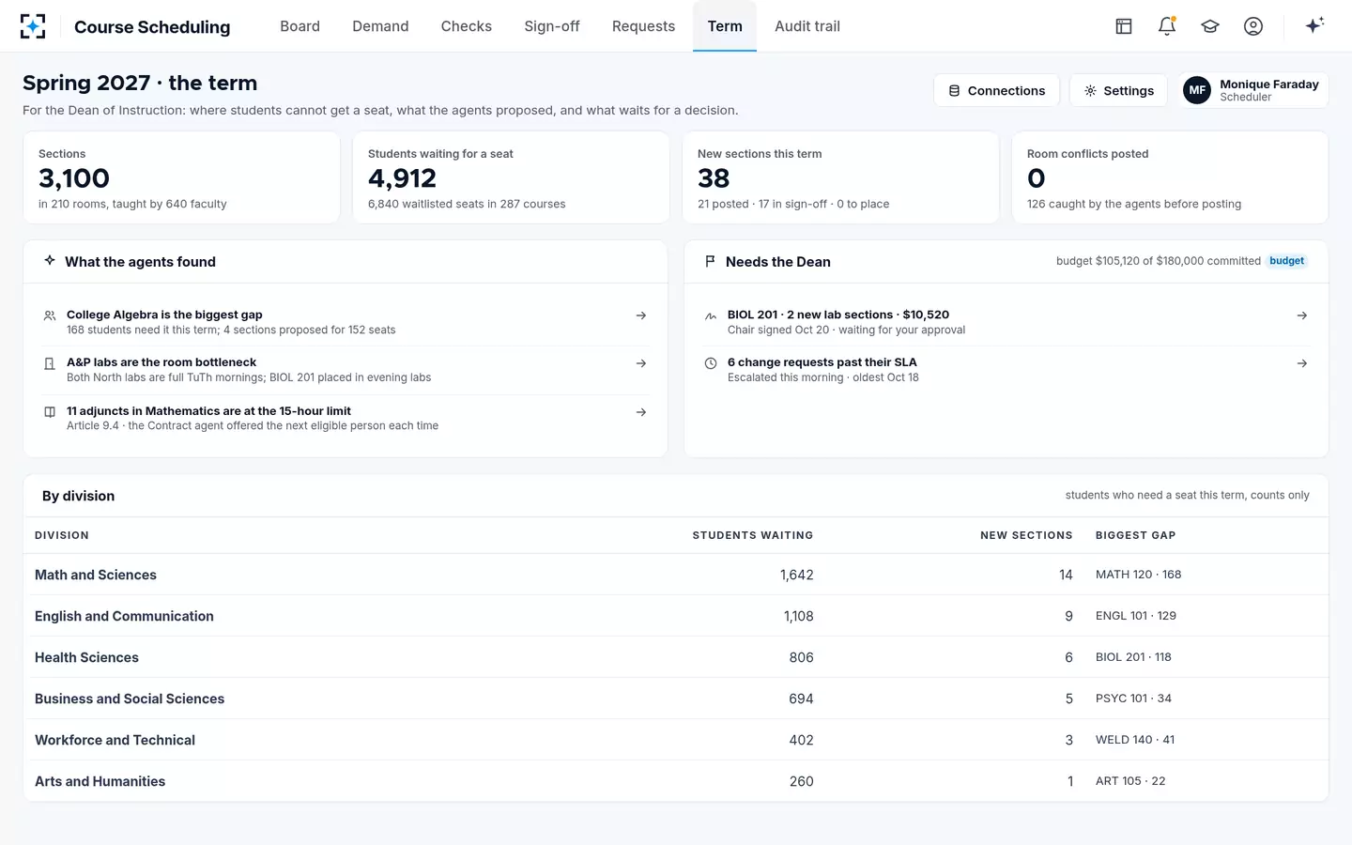Select the Term tab
Viewport: 1352px width, 845px height.
coord(725,26)
